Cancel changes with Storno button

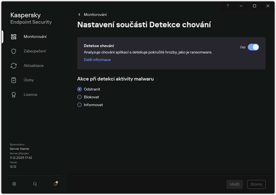256,184
